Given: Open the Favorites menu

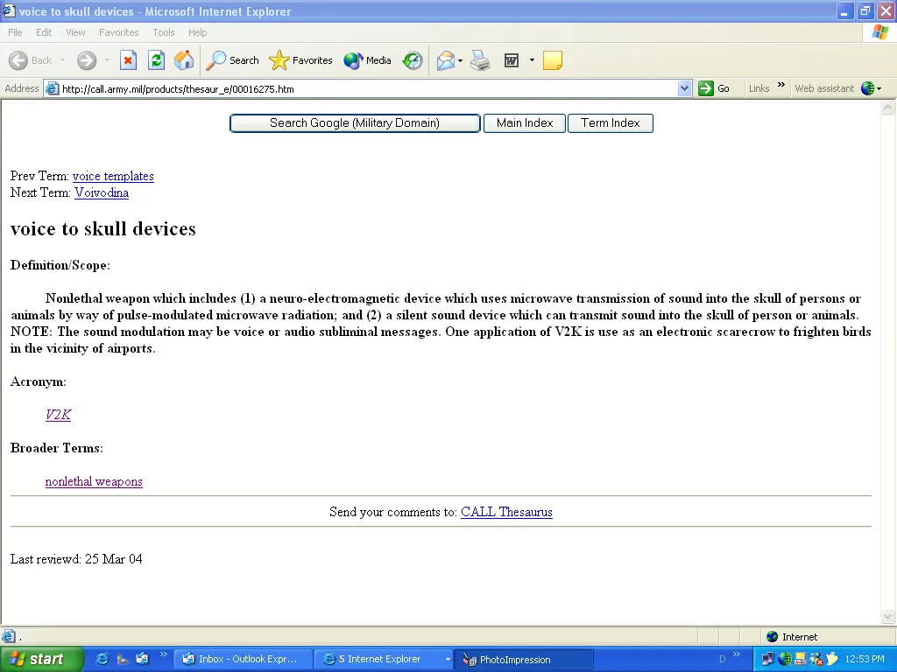Looking at the screenshot, I should (119, 32).
